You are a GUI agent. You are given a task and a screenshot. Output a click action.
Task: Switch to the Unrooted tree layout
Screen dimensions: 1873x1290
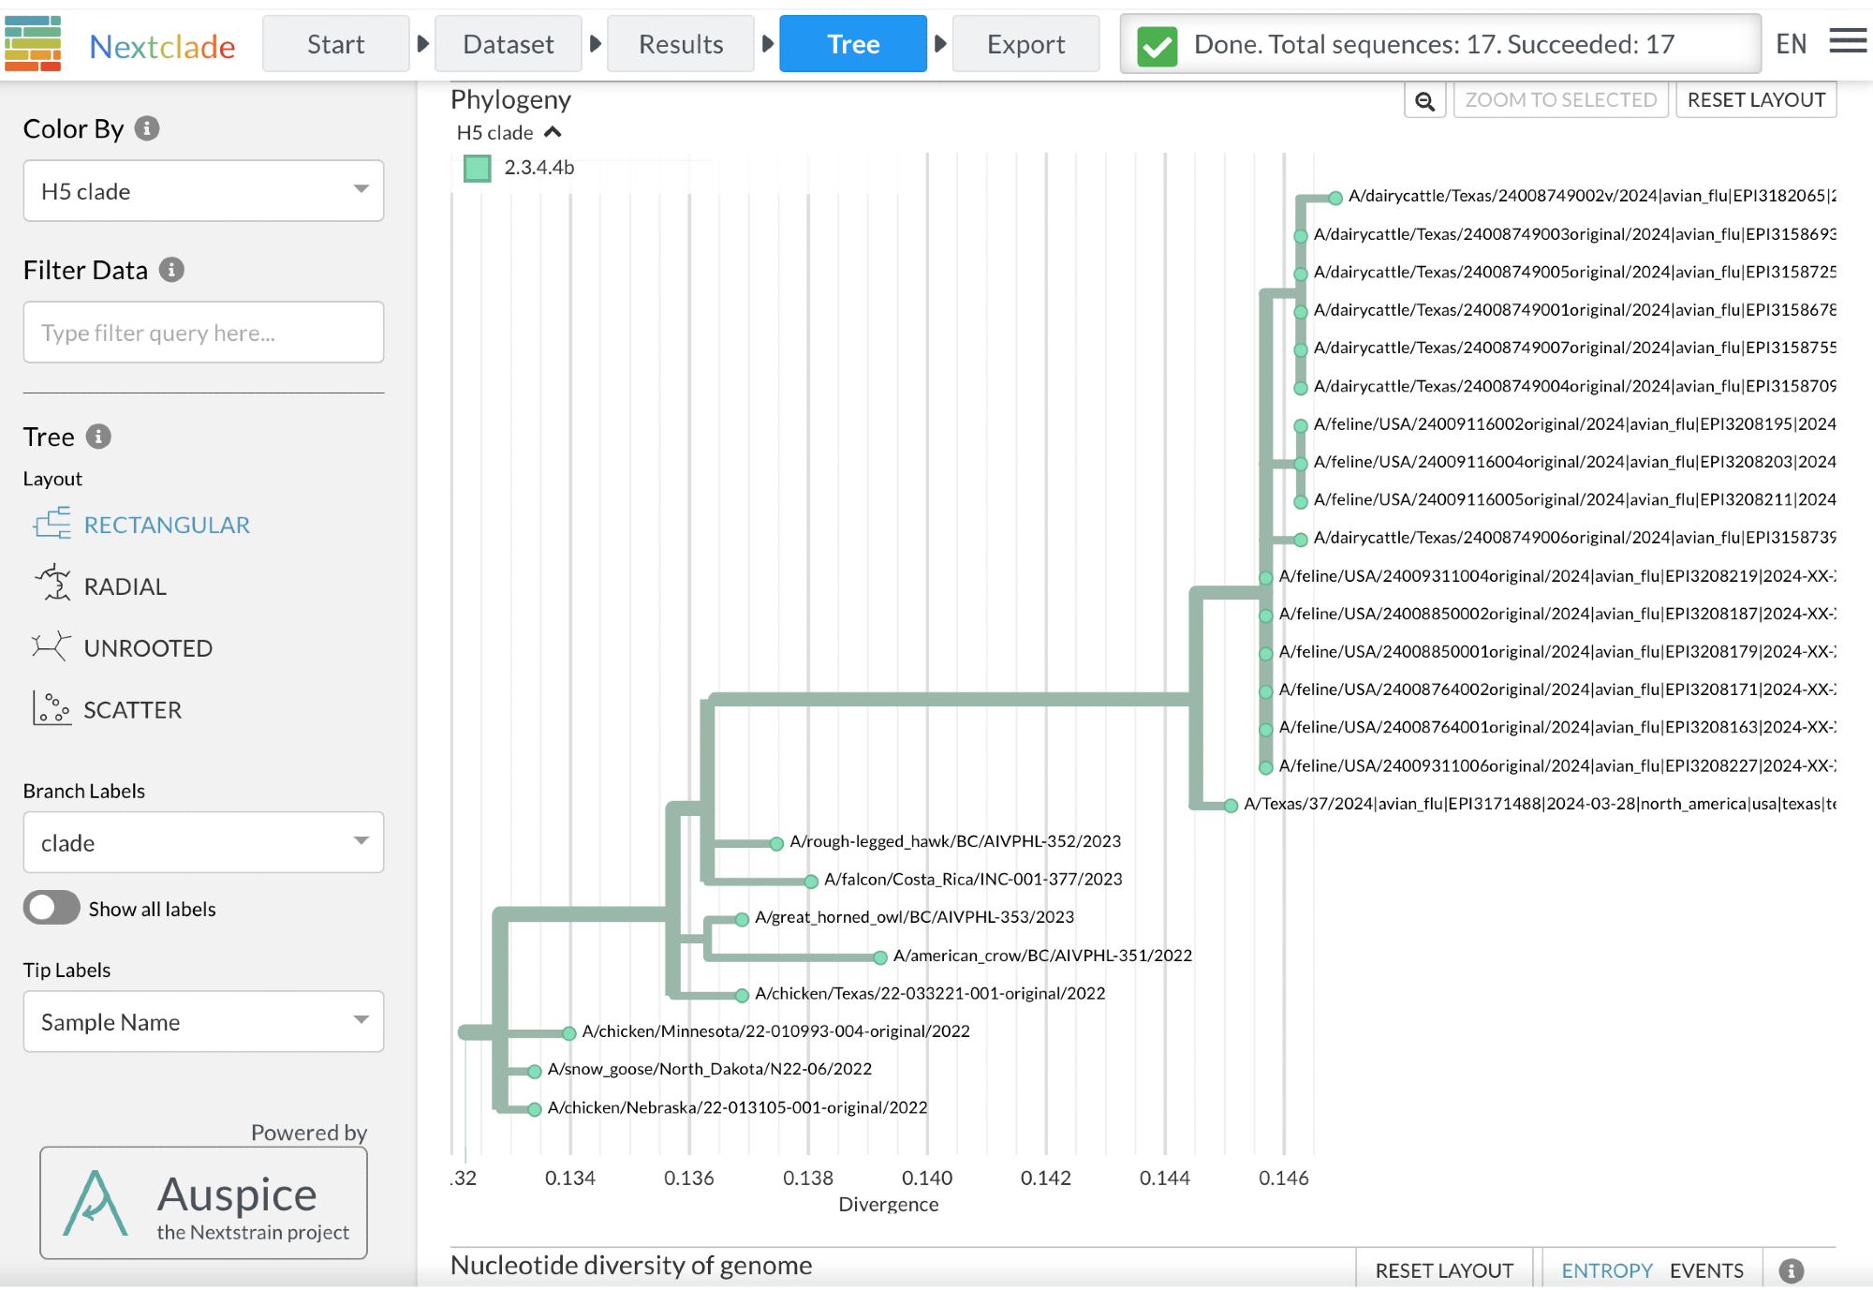(x=147, y=648)
